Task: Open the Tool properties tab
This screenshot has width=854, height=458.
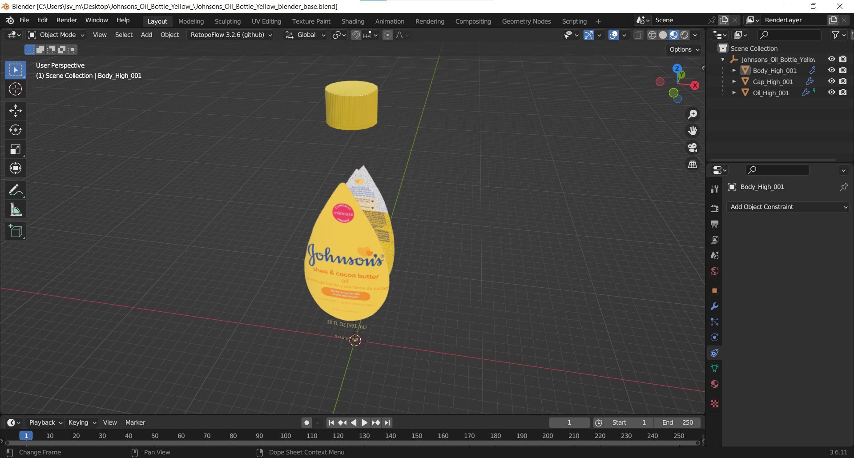Action: tap(714, 189)
